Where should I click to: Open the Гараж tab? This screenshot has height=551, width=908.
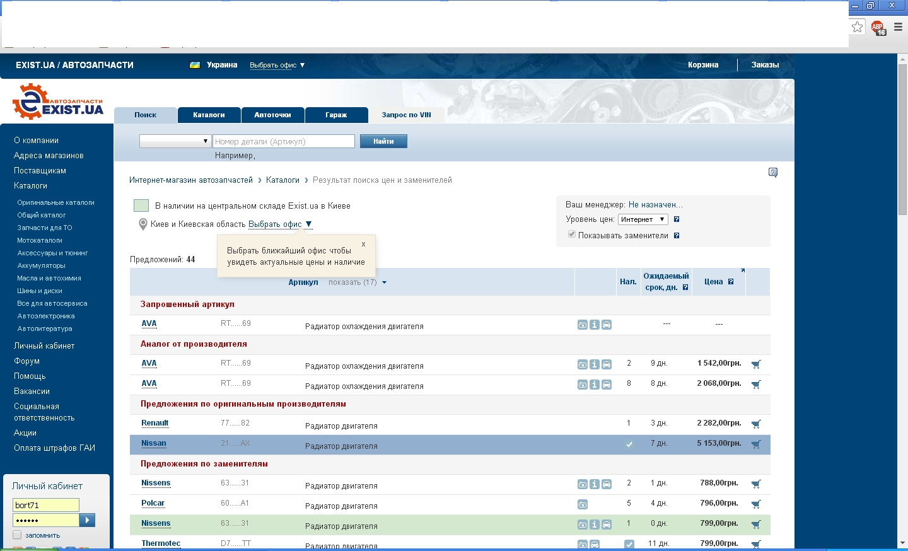click(x=336, y=115)
